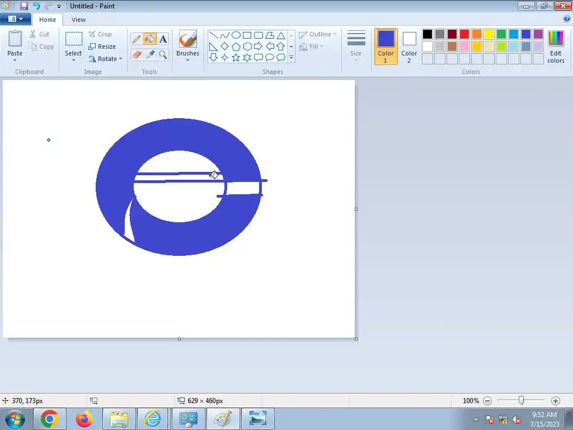The image size is (573, 430).
Task: Choose the Rectangle shape
Action: (247, 35)
